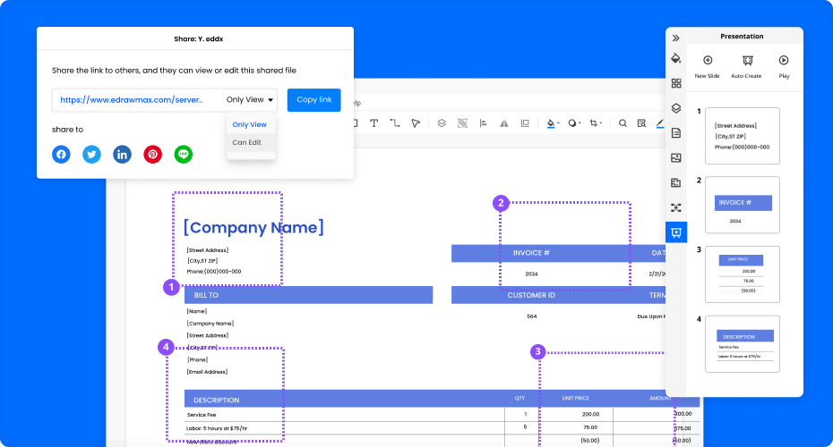This screenshot has height=447, width=833.
Task: Expand Crop options dropdown arrow
Action: tap(601, 123)
